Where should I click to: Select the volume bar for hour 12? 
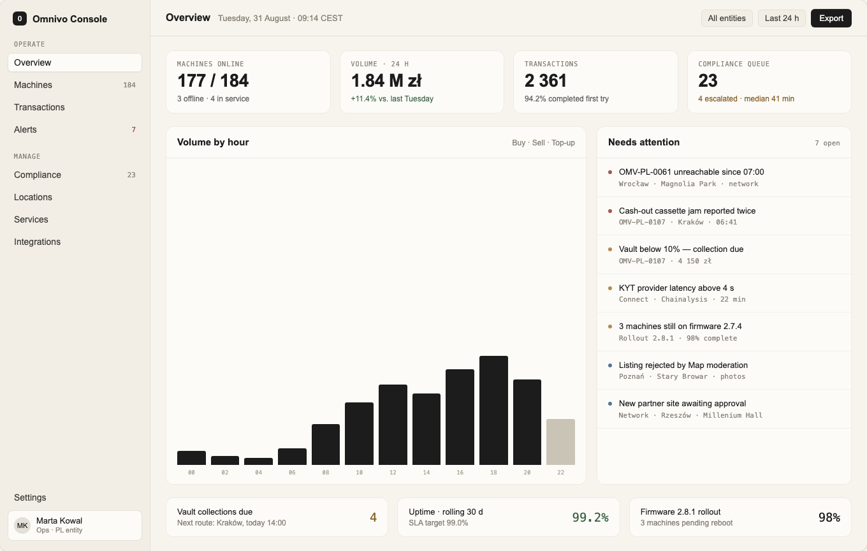pyautogui.click(x=393, y=425)
